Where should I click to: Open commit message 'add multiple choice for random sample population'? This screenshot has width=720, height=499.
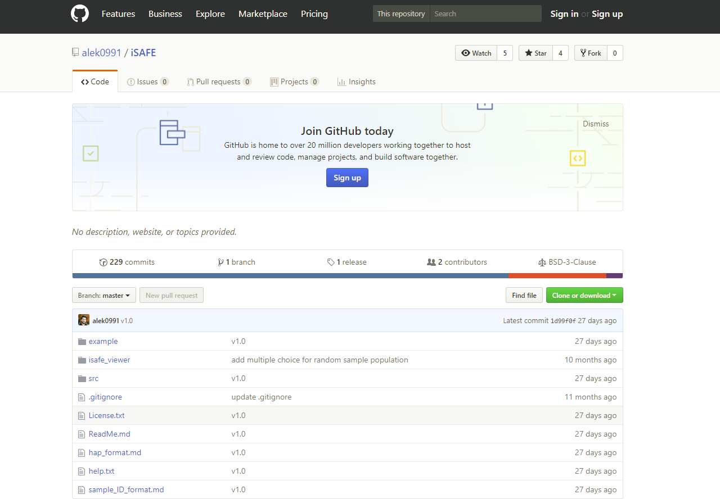(319, 360)
